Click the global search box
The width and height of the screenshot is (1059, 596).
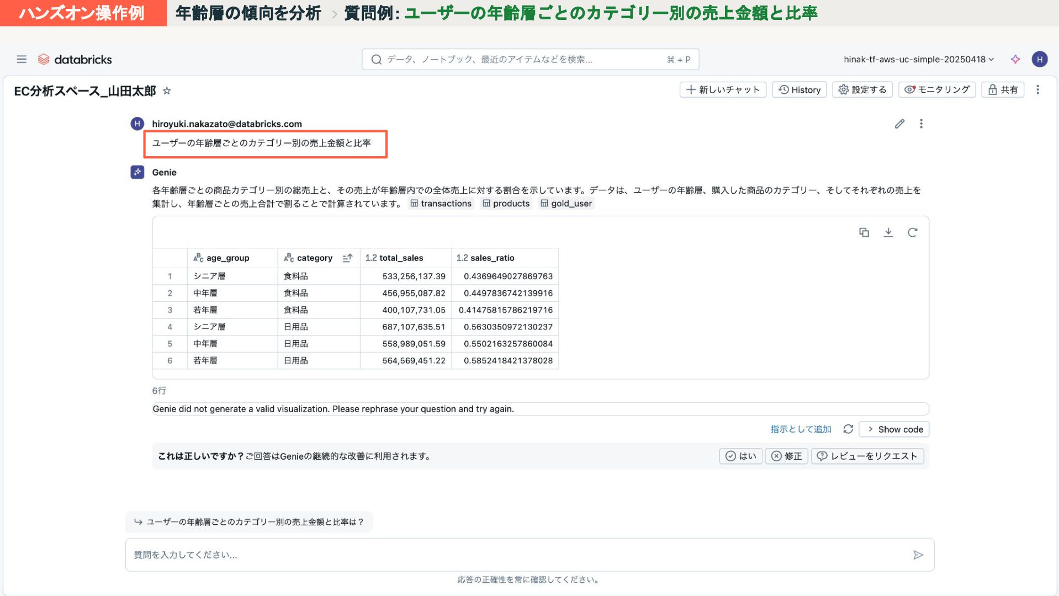530,59
